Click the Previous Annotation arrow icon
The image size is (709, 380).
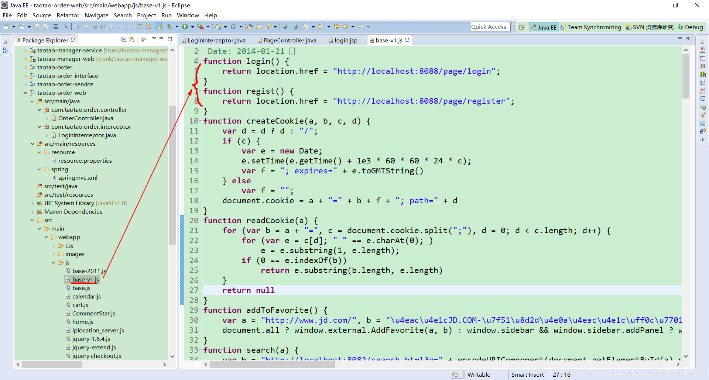coord(321,27)
